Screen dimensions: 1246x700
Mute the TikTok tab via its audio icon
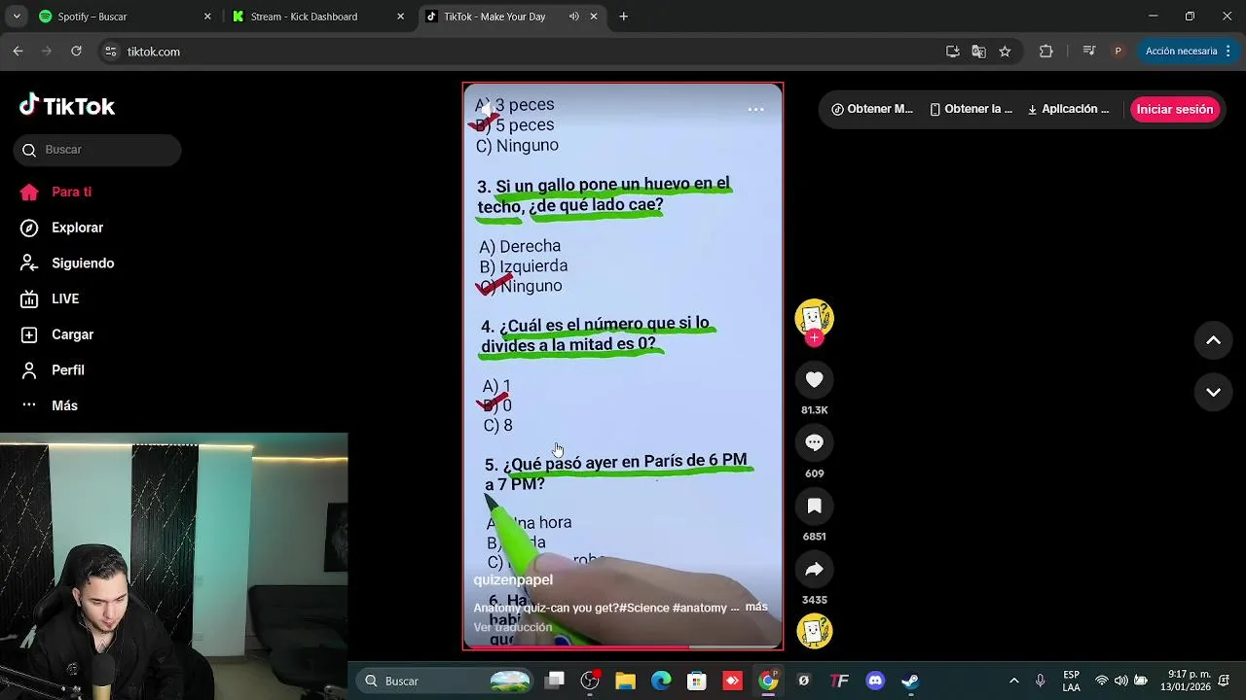pyautogui.click(x=573, y=17)
